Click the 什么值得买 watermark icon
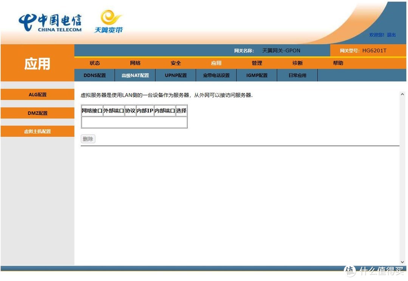Viewport: 408px width, 281px height. [x=349, y=270]
